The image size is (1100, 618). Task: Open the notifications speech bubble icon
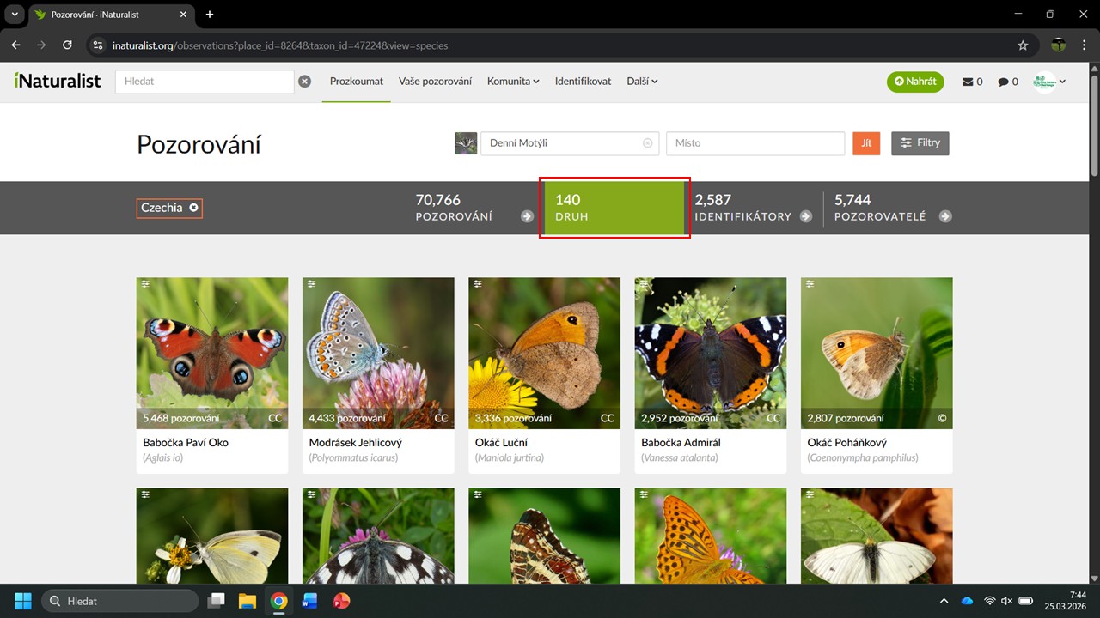pyautogui.click(x=1003, y=82)
